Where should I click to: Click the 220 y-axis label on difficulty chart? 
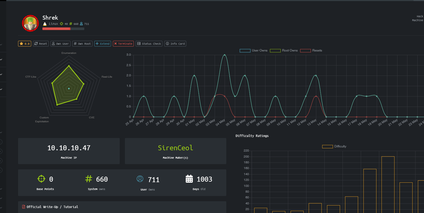(x=246, y=151)
